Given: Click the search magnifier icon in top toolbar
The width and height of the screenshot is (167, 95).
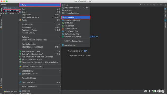Looking at the screenshot, I should click(x=165, y=5).
